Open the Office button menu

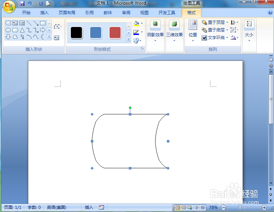click(9, 7)
